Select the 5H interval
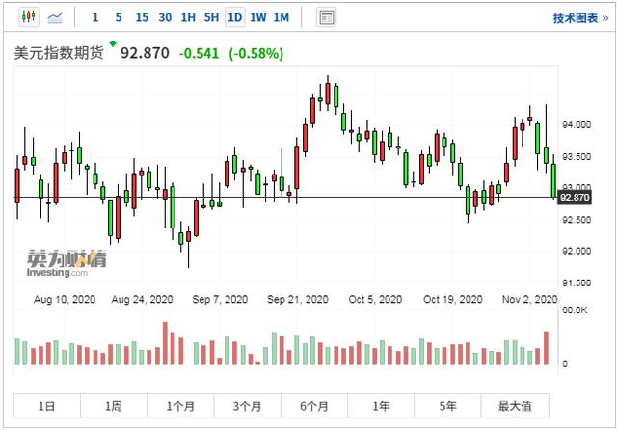Viewport: 617px width, 430px height. (211, 17)
